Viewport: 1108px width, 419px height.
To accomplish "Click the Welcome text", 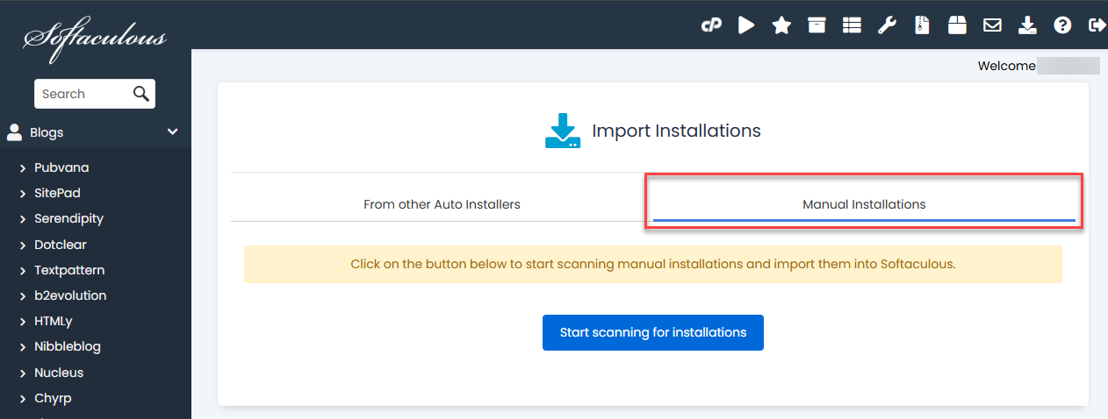I will pyautogui.click(x=1006, y=66).
